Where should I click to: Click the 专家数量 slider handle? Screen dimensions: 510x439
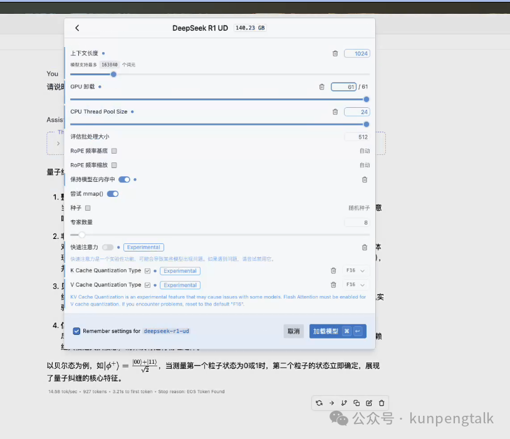[x=82, y=235]
